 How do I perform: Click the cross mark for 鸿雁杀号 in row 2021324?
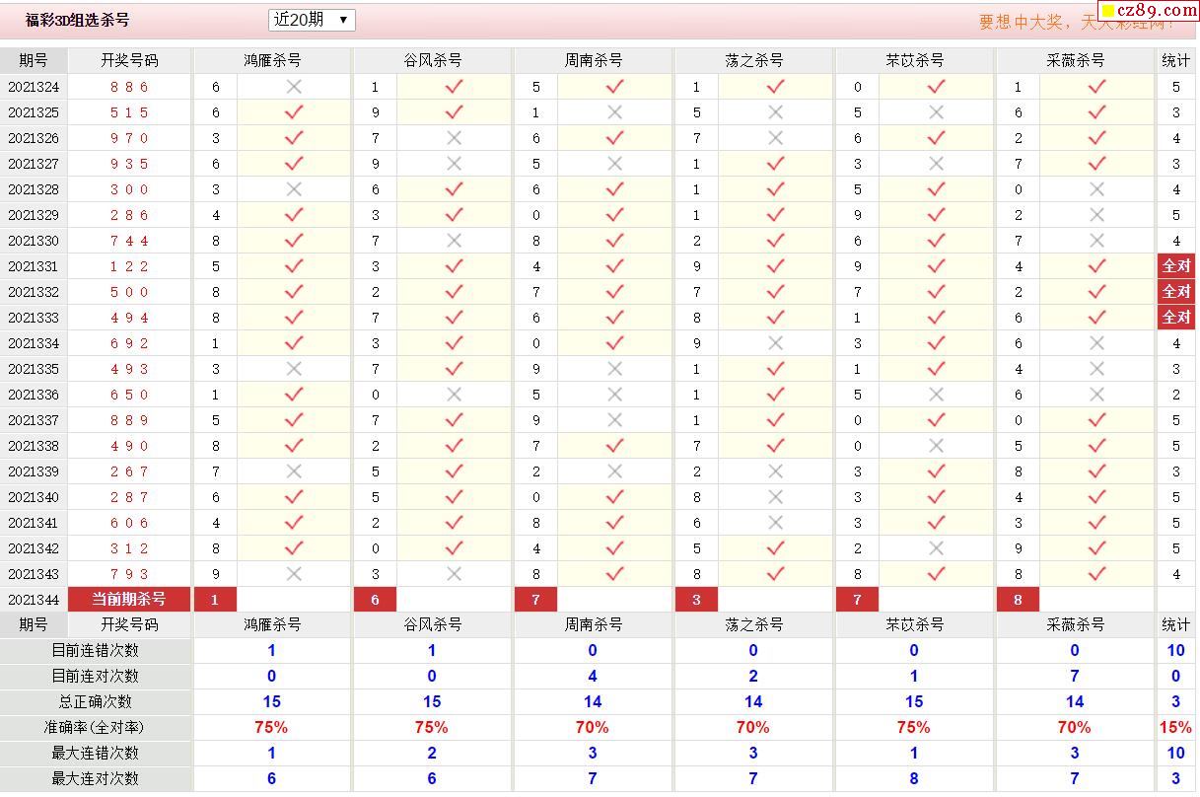pos(294,87)
